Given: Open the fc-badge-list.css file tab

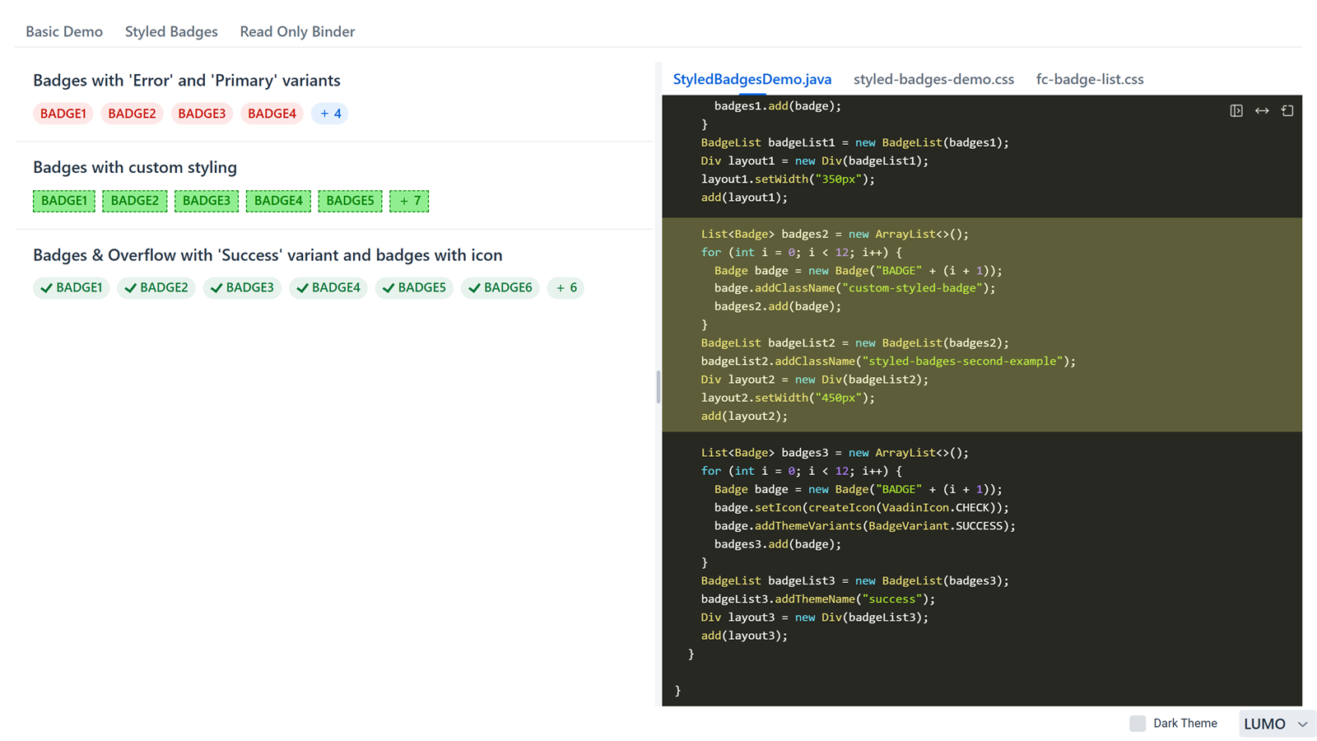Looking at the screenshot, I should [x=1090, y=79].
